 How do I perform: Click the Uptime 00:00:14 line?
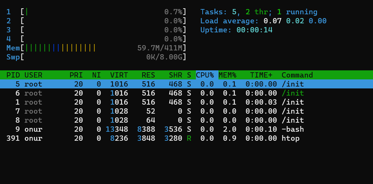(237, 30)
